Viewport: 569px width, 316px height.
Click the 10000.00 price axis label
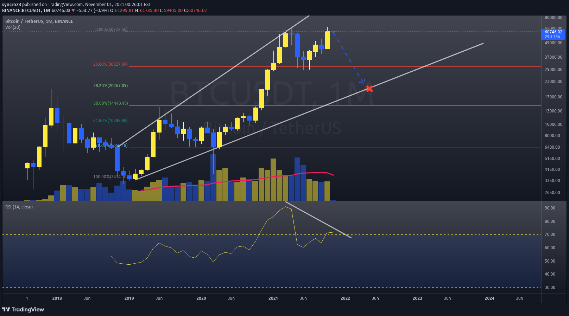click(x=554, y=124)
